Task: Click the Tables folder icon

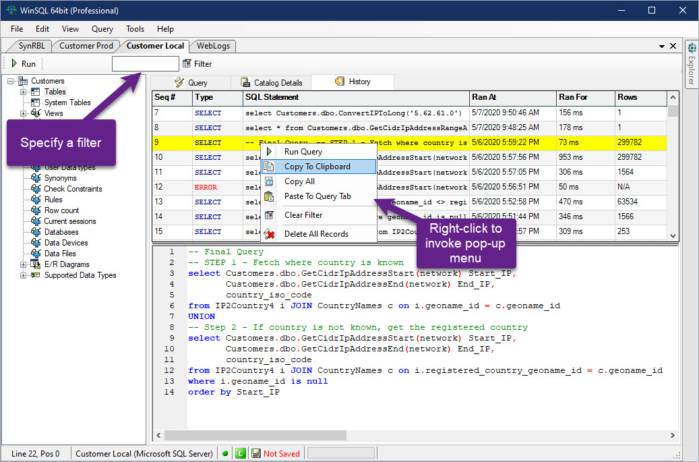Action: click(x=35, y=92)
